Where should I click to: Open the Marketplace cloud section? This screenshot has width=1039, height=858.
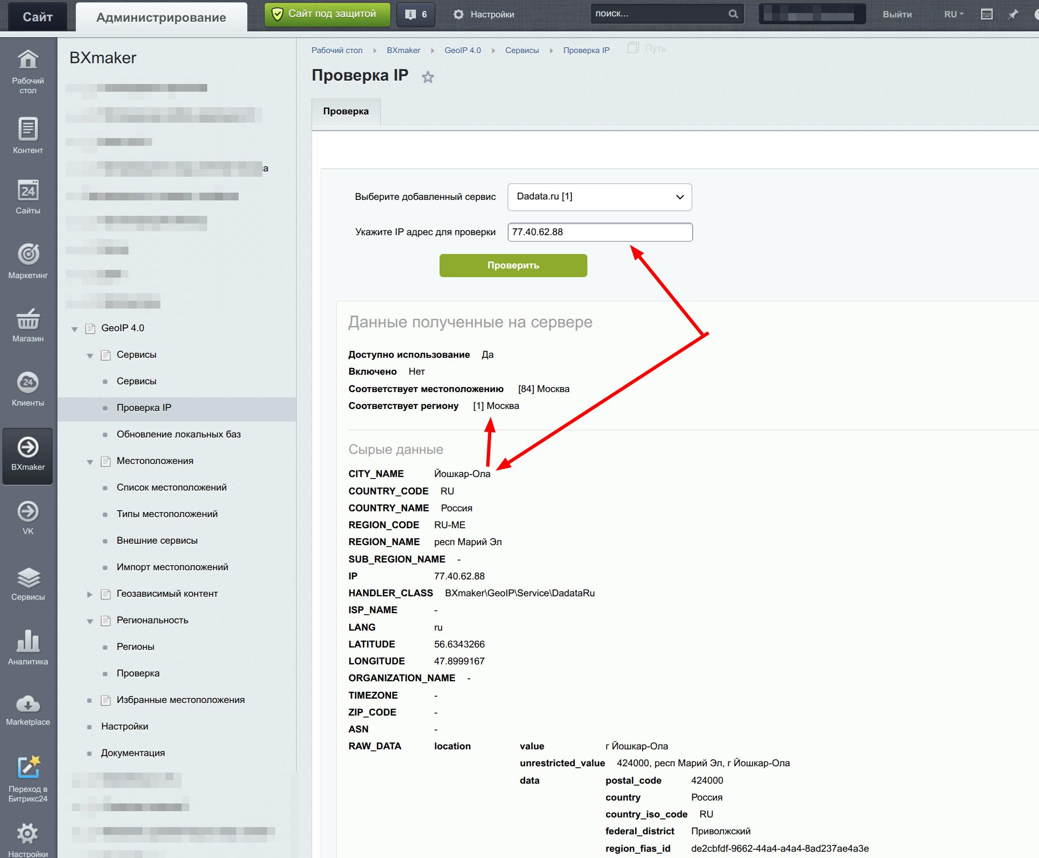[x=28, y=710]
